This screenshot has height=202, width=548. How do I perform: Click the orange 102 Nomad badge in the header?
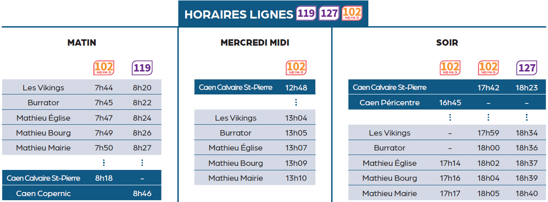coord(352,13)
